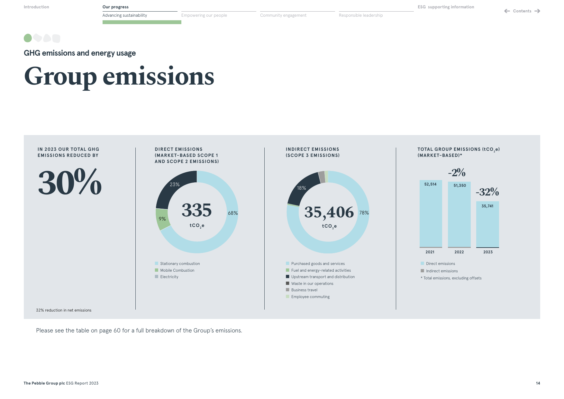564x399 pixels.
Task: Click the Direct emissions legend swatch
Action: pos(422,263)
